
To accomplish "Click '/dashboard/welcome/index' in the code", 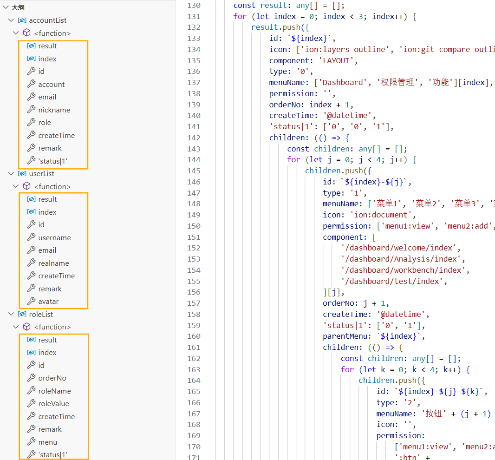I will (399, 248).
